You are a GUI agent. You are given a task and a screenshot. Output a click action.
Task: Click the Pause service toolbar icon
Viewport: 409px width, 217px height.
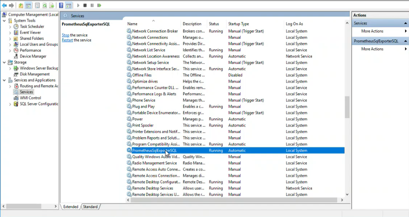(x=92, y=5)
